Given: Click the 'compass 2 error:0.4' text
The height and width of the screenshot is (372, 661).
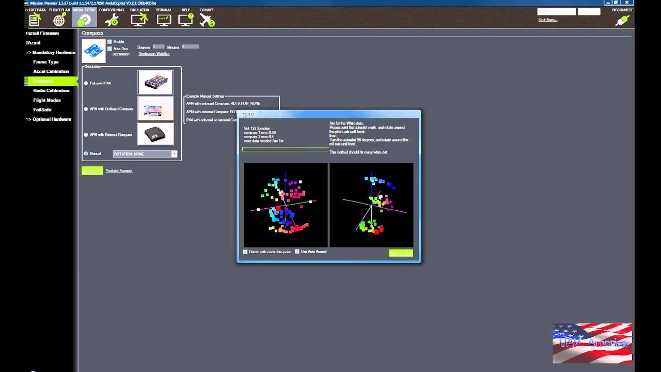Looking at the screenshot, I should [259, 136].
